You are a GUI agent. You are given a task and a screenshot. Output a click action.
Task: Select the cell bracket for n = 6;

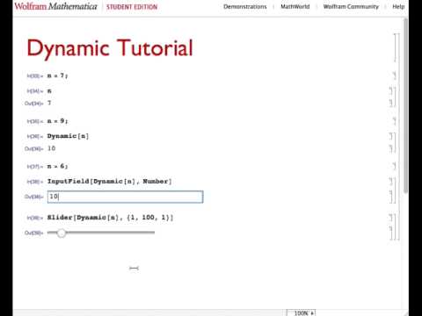395,166
